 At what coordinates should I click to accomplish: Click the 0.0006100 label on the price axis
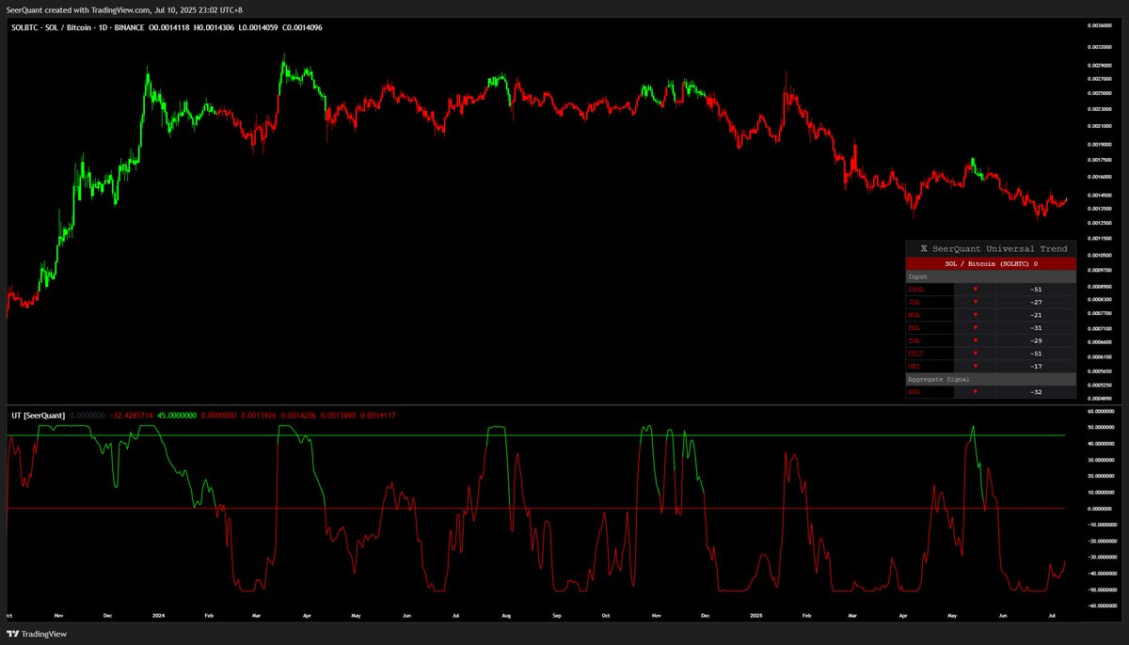point(1098,358)
